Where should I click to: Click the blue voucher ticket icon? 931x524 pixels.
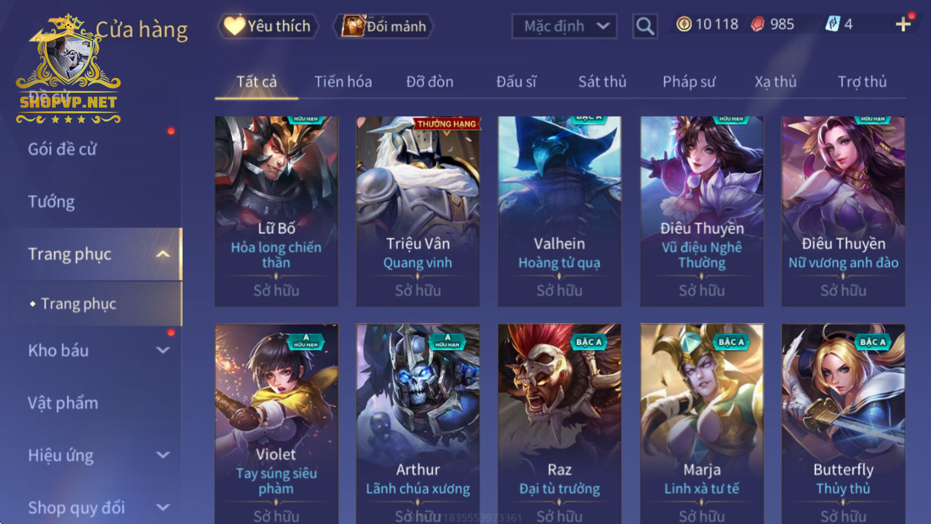point(833,25)
